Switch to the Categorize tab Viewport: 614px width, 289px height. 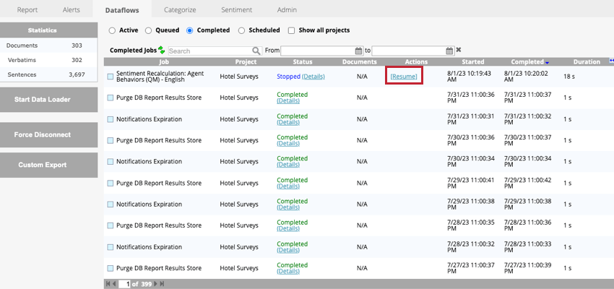tap(180, 10)
